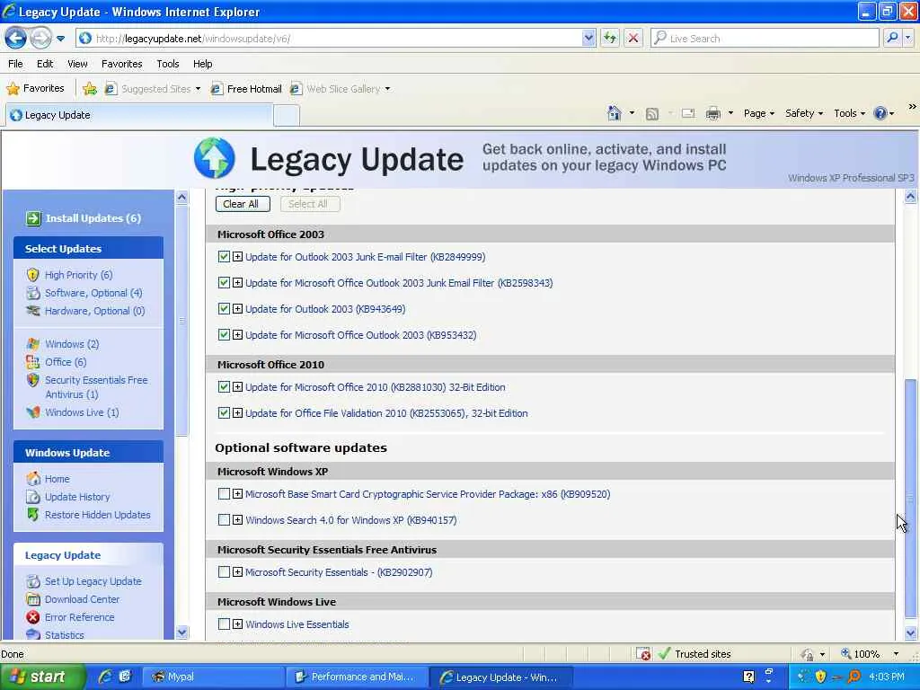Uncheck Update for Outlook 2003 KB943649
Viewport: 920px width, 690px height.
tap(224, 309)
